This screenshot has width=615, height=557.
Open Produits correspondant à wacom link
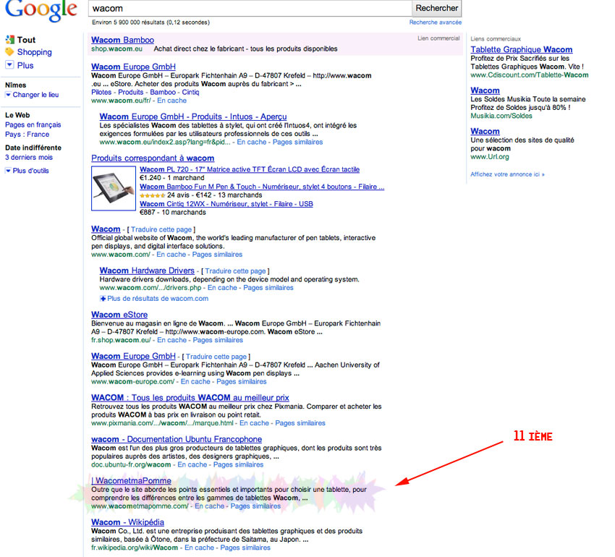pyautogui.click(x=153, y=158)
